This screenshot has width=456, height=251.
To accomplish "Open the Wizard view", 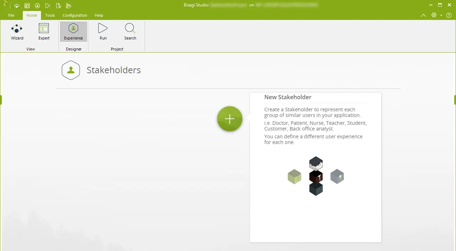I will (17, 32).
